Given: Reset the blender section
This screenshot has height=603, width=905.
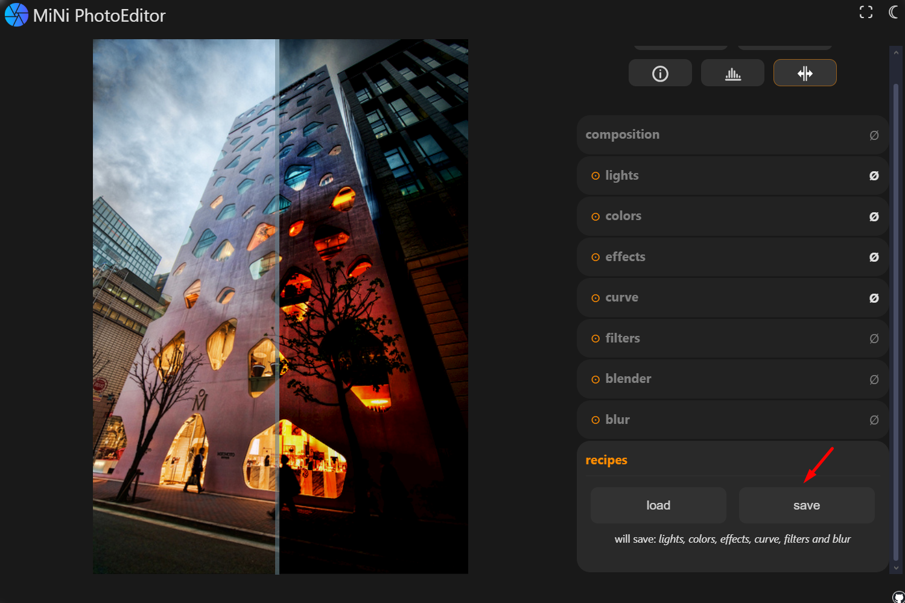Looking at the screenshot, I should point(874,379).
